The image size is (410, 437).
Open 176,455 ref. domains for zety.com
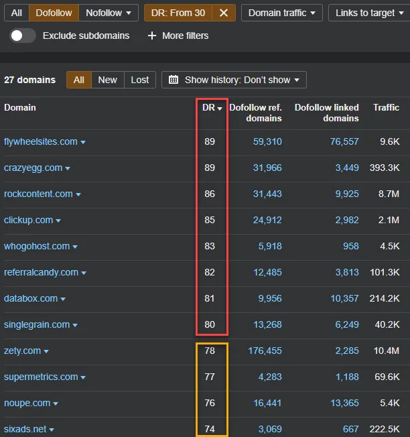(265, 351)
